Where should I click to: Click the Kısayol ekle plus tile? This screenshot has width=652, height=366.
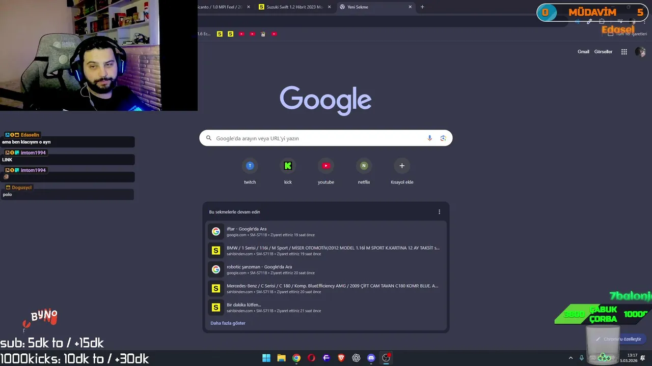[402, 172]
